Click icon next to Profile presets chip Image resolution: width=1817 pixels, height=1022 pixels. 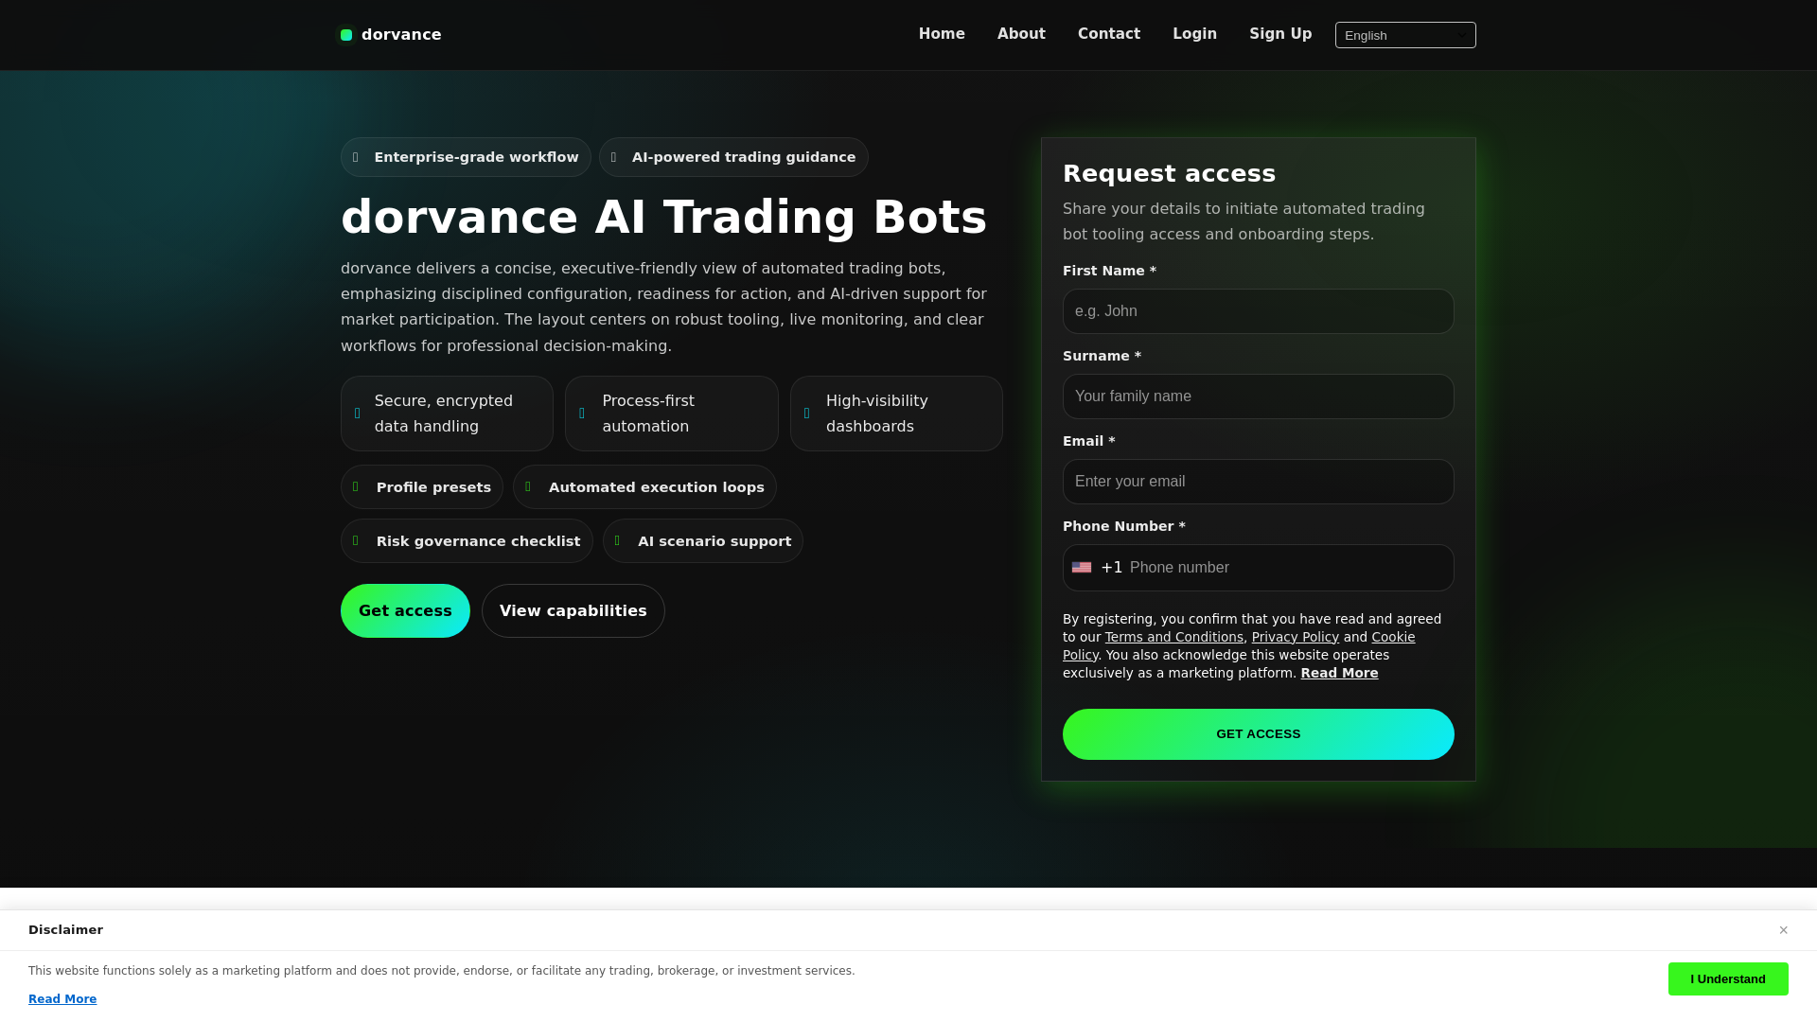(x=356, y=486)
